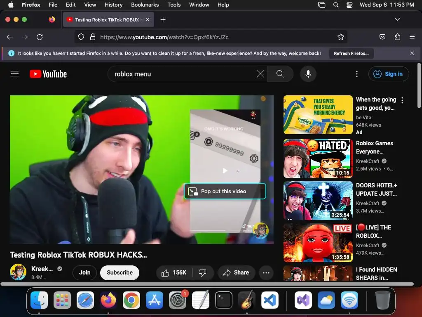
Task: Show tracking protection shield info
Action: (81, 37)
